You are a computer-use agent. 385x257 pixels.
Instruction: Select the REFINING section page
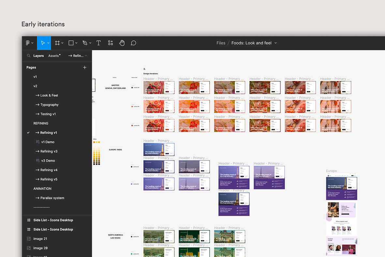click(41, 123)
